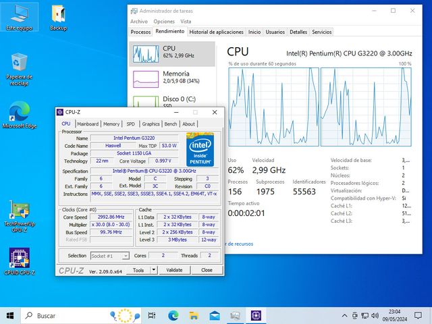The image size is (432, 324).
Task: Open Task View from the taskbar
Action: (x=151, y=315)
